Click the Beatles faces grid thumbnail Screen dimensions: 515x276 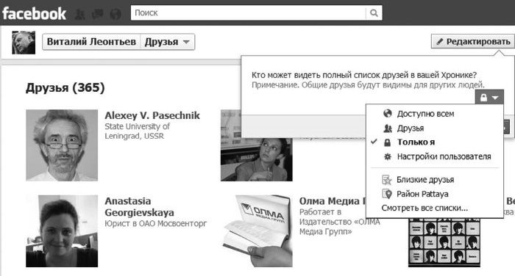(444, 242)
